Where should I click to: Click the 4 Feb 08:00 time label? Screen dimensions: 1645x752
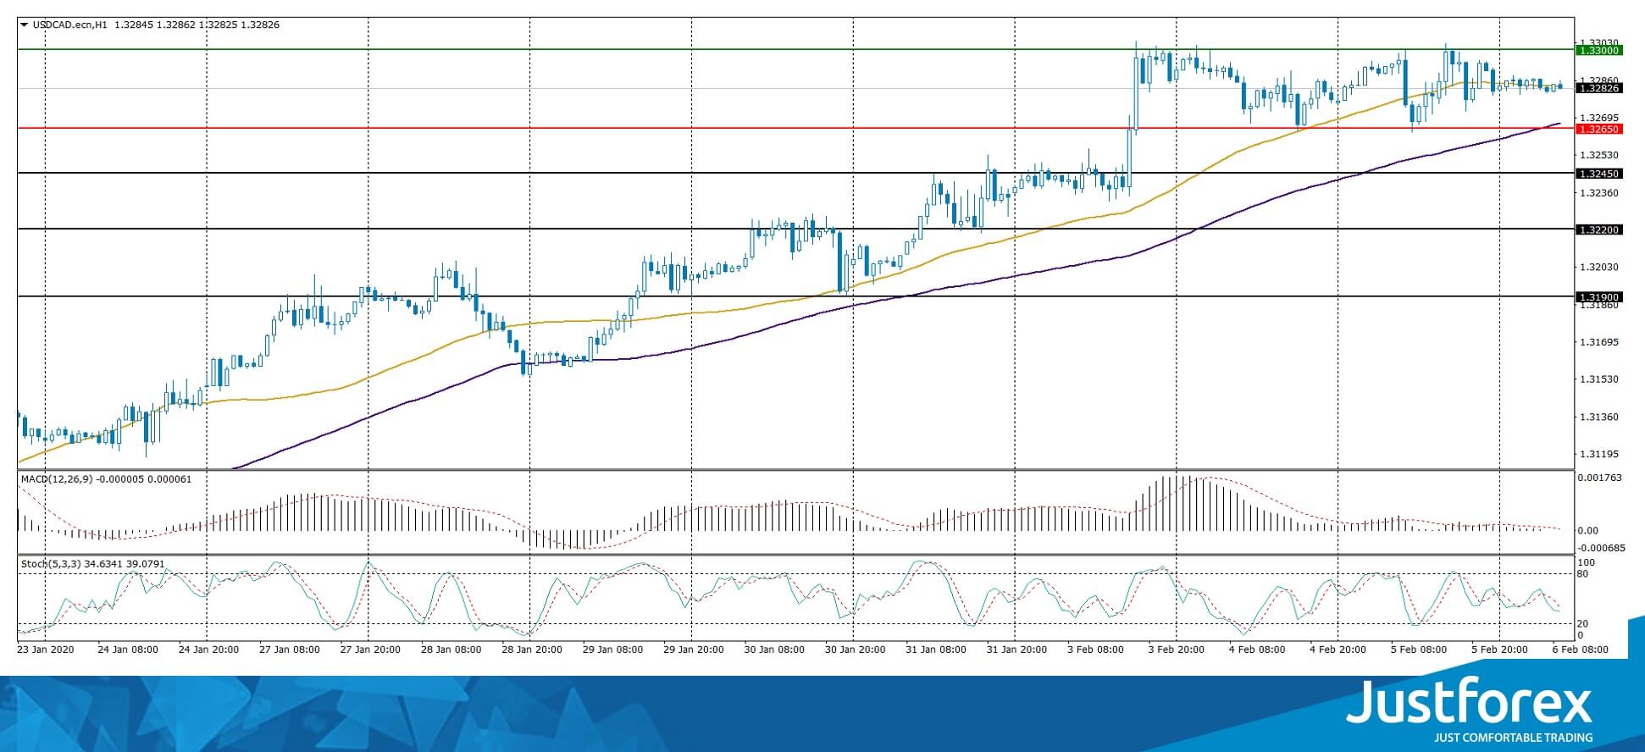click(1257, 650)
